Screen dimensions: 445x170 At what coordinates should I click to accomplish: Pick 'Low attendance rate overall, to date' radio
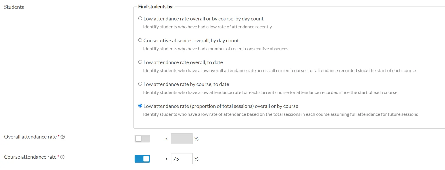tap(140, 62)
